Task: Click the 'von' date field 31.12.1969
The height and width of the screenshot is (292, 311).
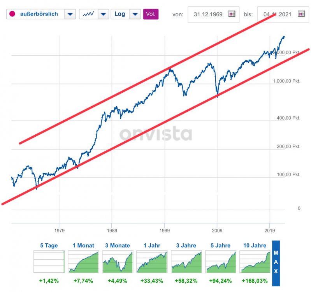Action: click(x=209, y=14)
